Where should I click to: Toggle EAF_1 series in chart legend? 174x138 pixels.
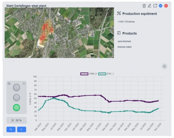106,74
